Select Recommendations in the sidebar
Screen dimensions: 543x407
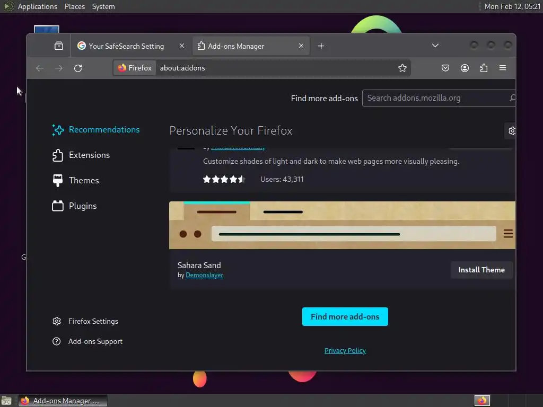(x=96, y=130)
